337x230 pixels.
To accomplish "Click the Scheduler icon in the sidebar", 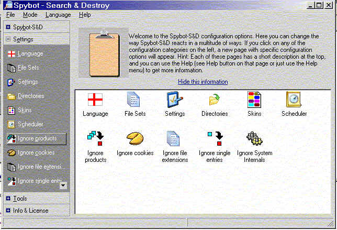I will [12, 124].
